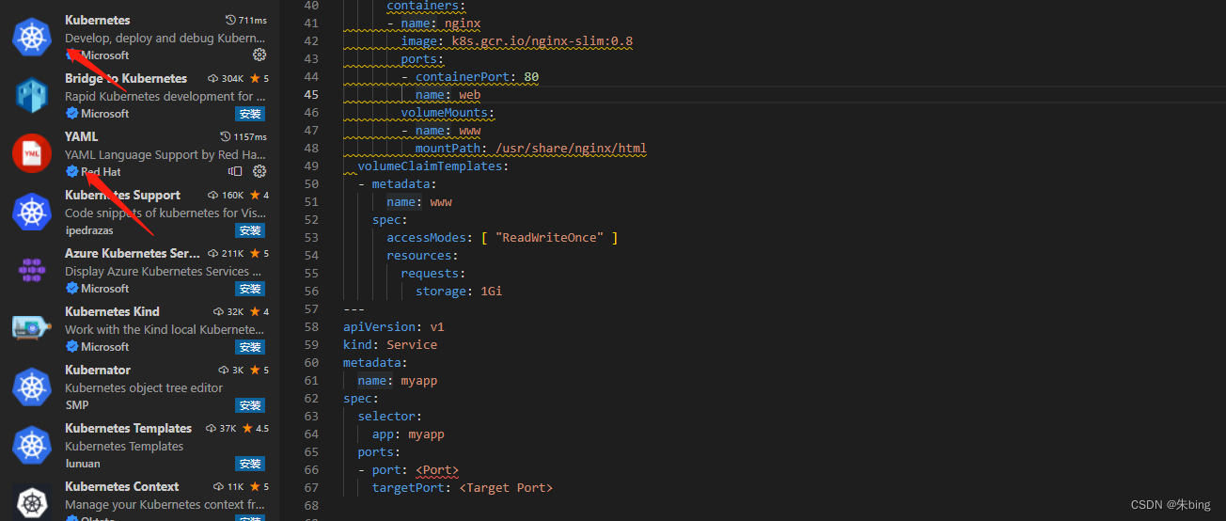Click the app: myapp selector line
The width and height of the screenshot is (1226, 521).
tap(408, 434)
